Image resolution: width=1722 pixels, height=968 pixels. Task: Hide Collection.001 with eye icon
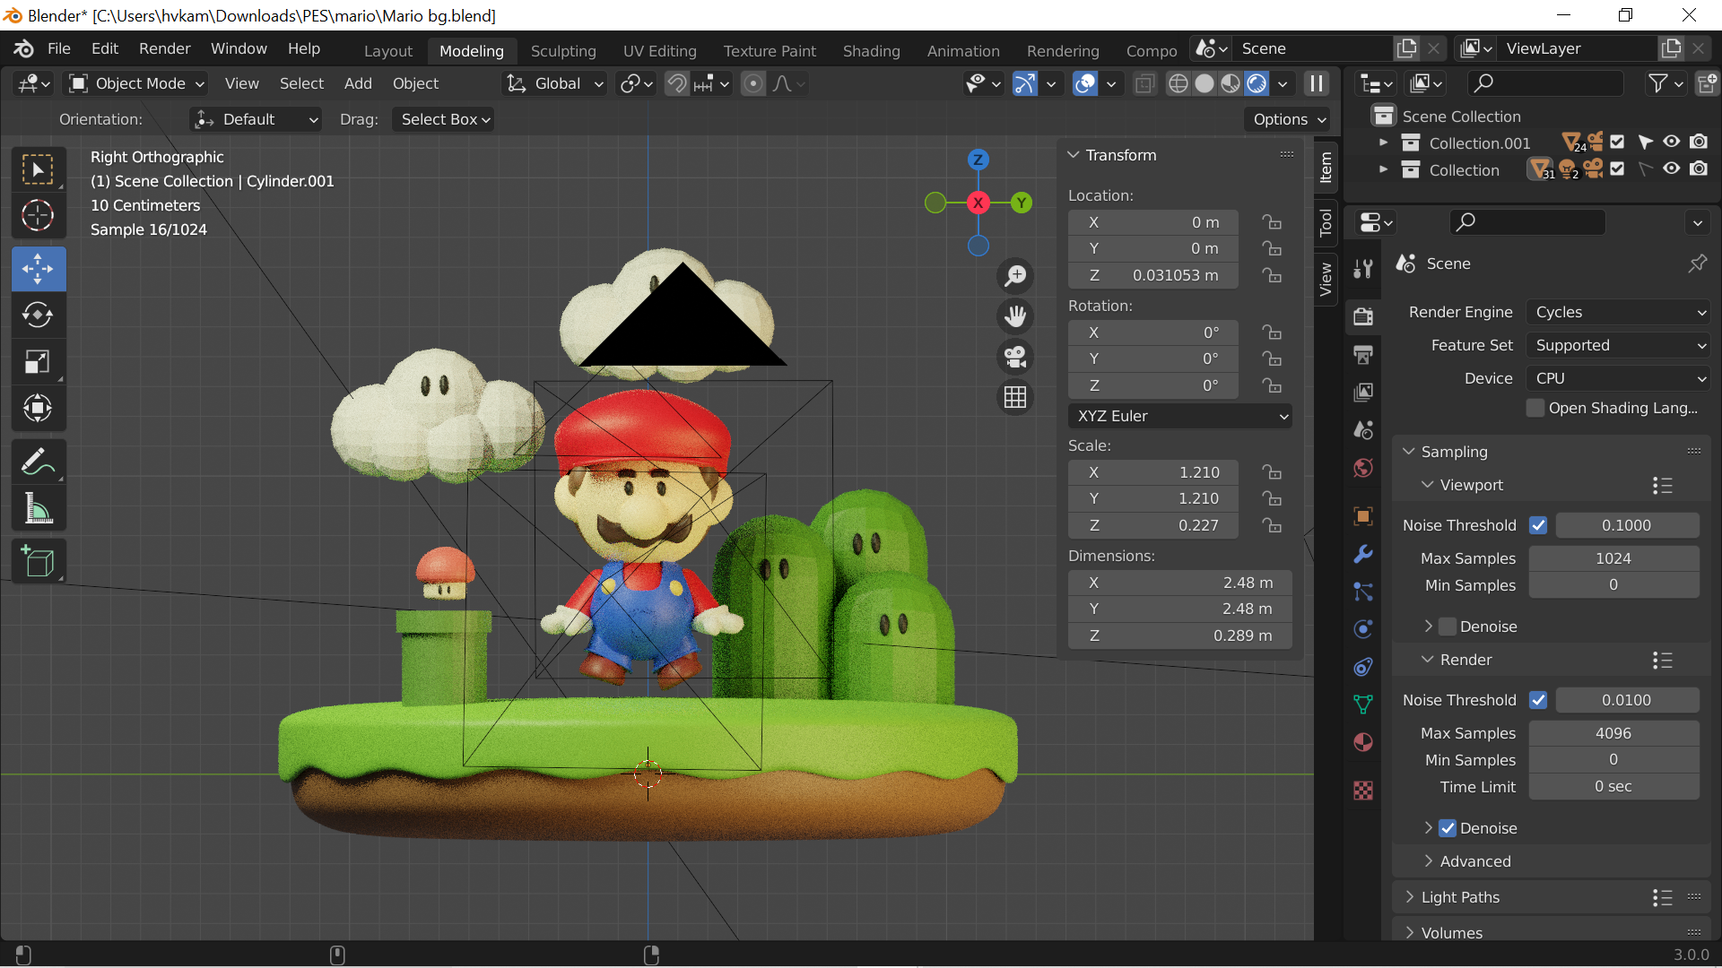(x=1672, y=143)
